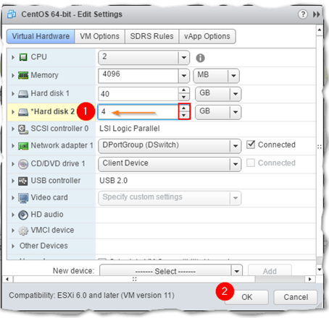Decrease Hard disk 1 size with down arrow
The width and height of the screenshot is (329, 318).
(x=184, y=97)
